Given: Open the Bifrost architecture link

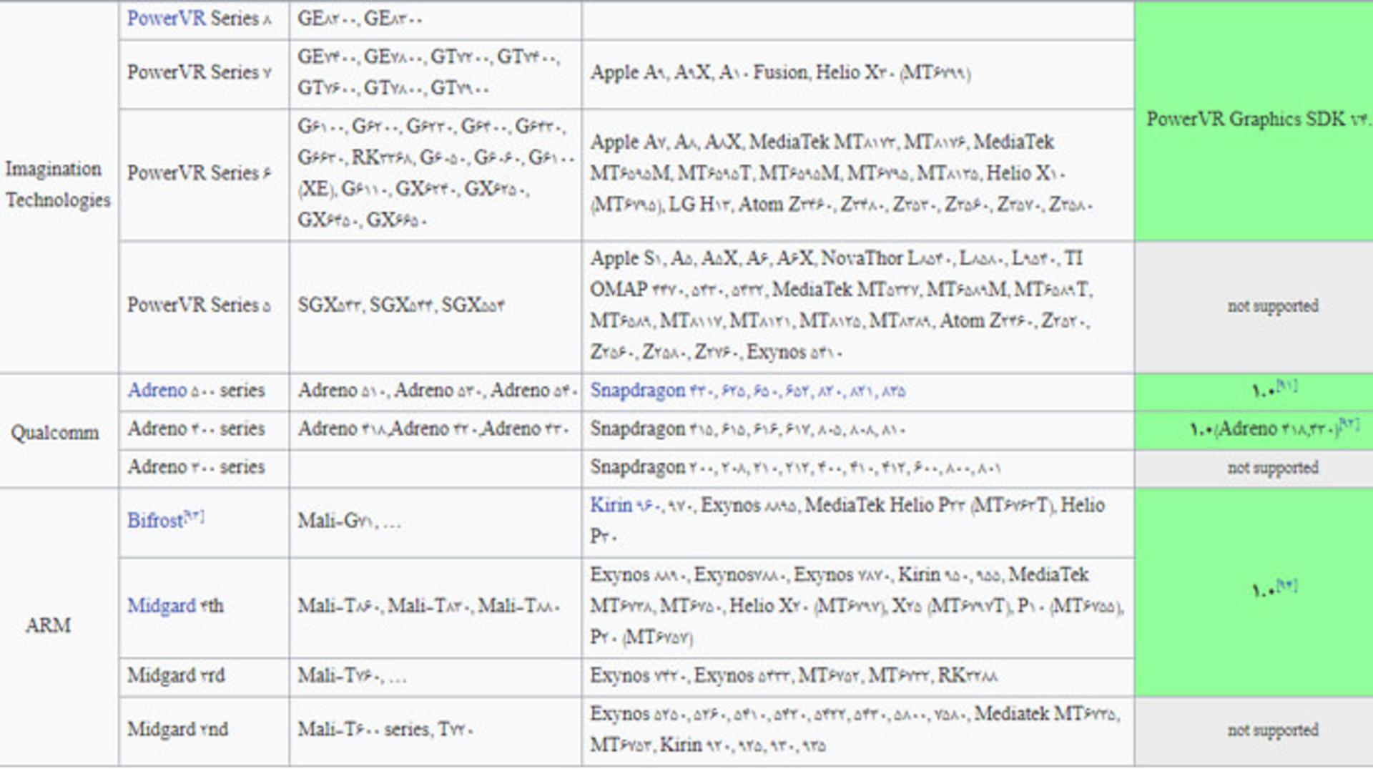Looking at the screenshot, I should click(154, 521).
